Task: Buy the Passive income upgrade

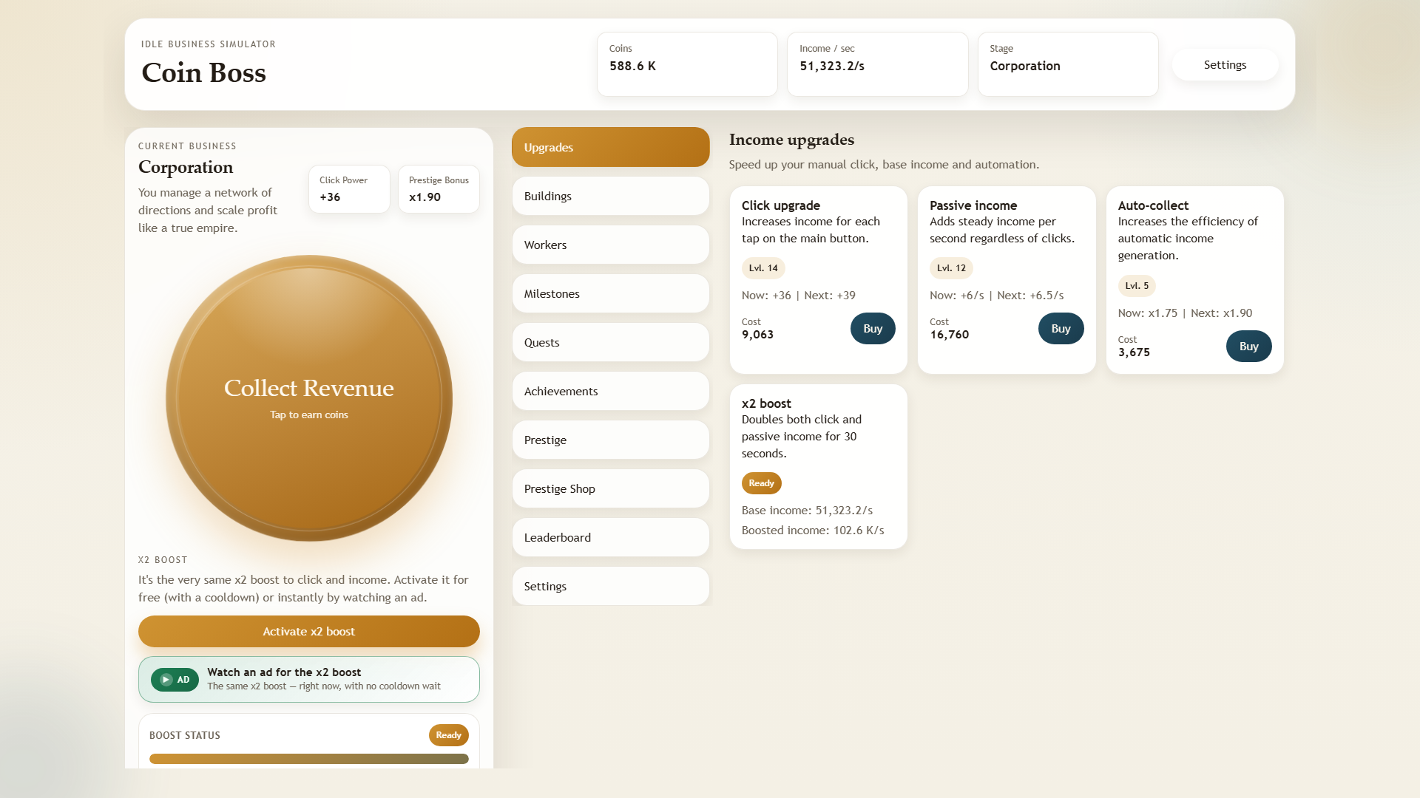Action: click(1061, 329)
